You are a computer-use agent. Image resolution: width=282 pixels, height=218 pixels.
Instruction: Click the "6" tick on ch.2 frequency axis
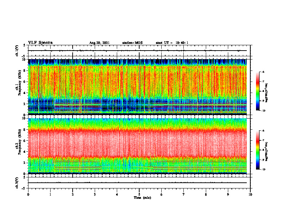coord(25,141)
